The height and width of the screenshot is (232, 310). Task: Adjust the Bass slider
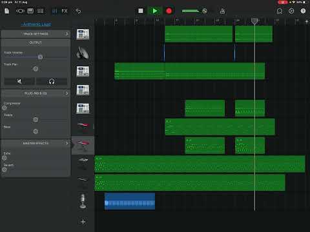[36, 131]
